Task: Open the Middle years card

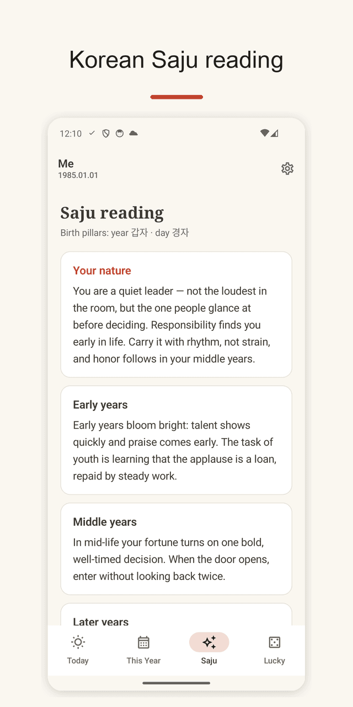Action: tap(176, 548)
